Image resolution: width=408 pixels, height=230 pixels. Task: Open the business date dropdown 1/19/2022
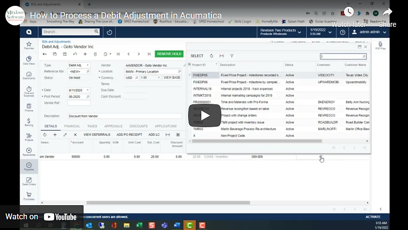[x=321, y=32]
